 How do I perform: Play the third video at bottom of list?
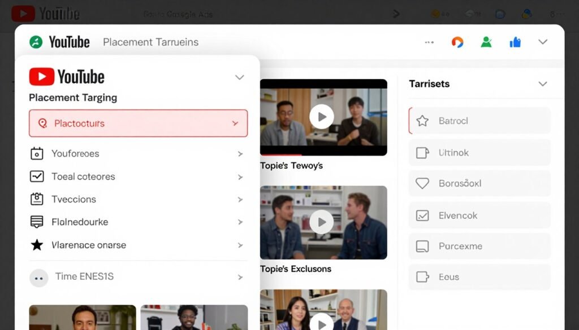(322, 323)
